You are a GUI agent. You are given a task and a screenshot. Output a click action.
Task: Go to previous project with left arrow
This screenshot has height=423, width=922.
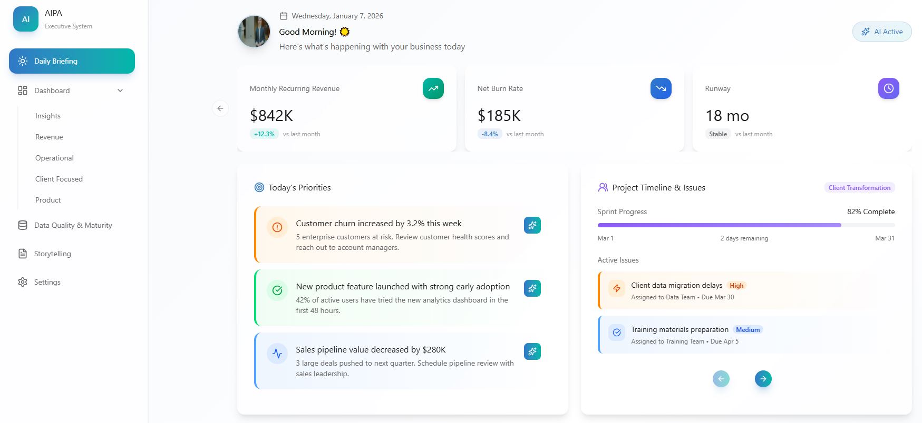[721, 379]
